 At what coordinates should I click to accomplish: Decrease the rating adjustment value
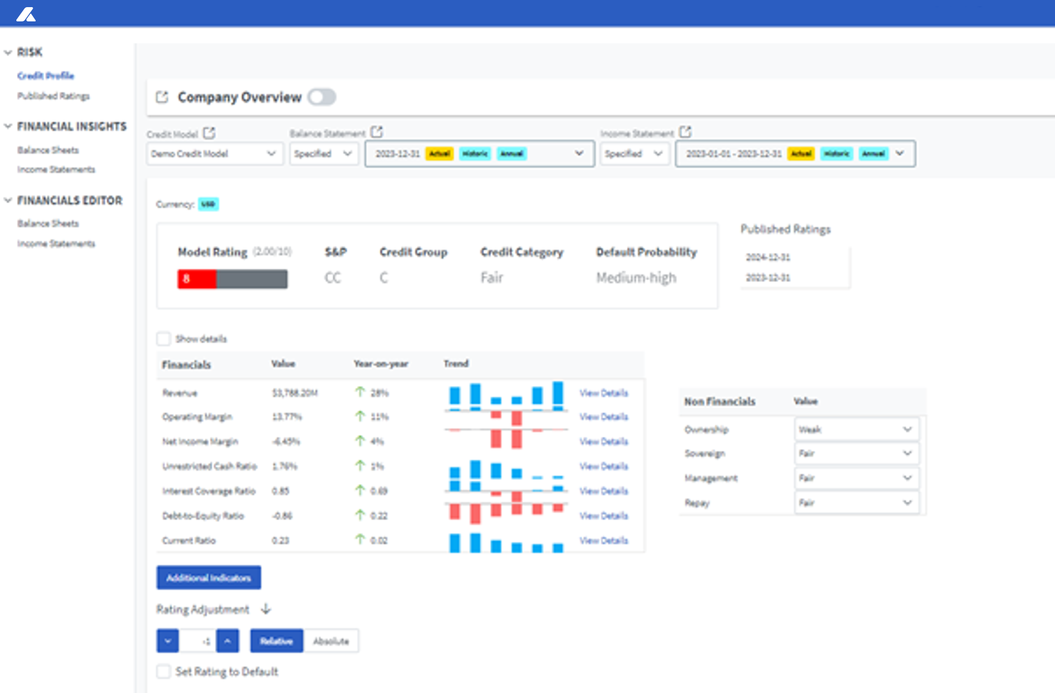[x=168, y=641]
